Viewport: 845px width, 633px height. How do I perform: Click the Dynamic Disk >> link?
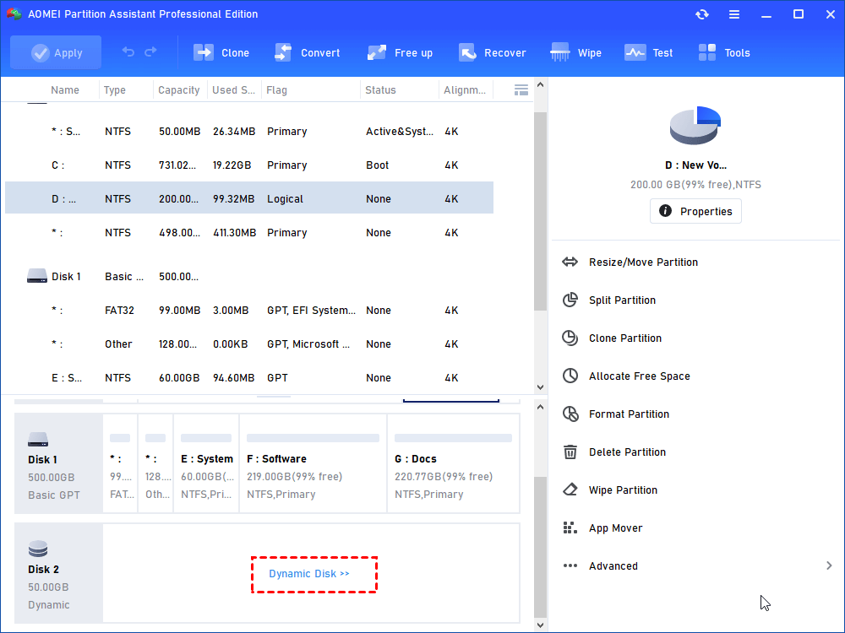pyautogui.click(x=309, y=574)
